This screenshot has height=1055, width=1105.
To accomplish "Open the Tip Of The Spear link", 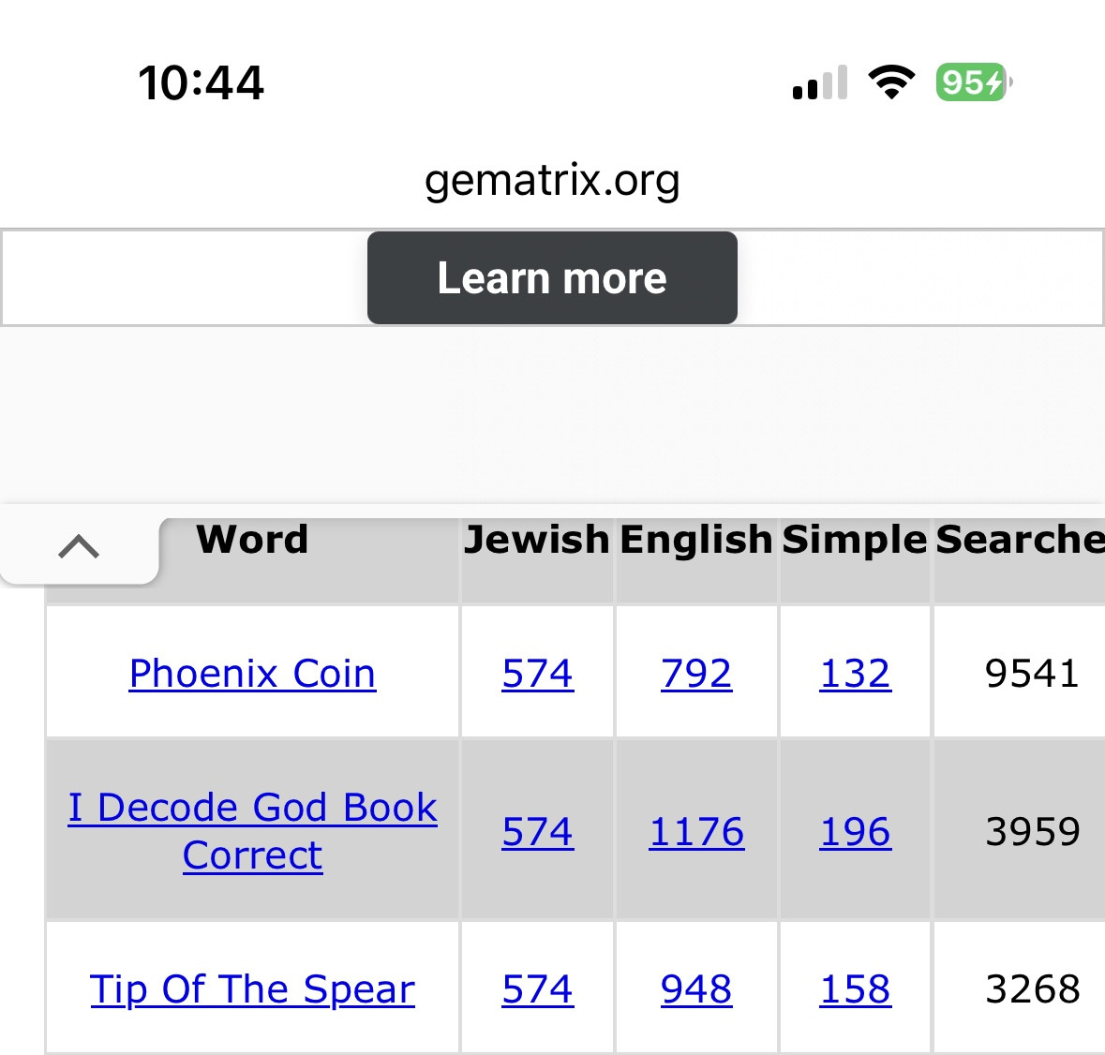I will tap(252, 989).
